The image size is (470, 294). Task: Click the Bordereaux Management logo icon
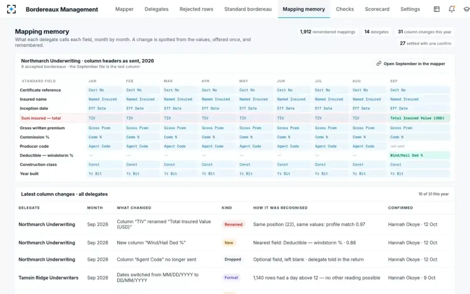(12, 9)
